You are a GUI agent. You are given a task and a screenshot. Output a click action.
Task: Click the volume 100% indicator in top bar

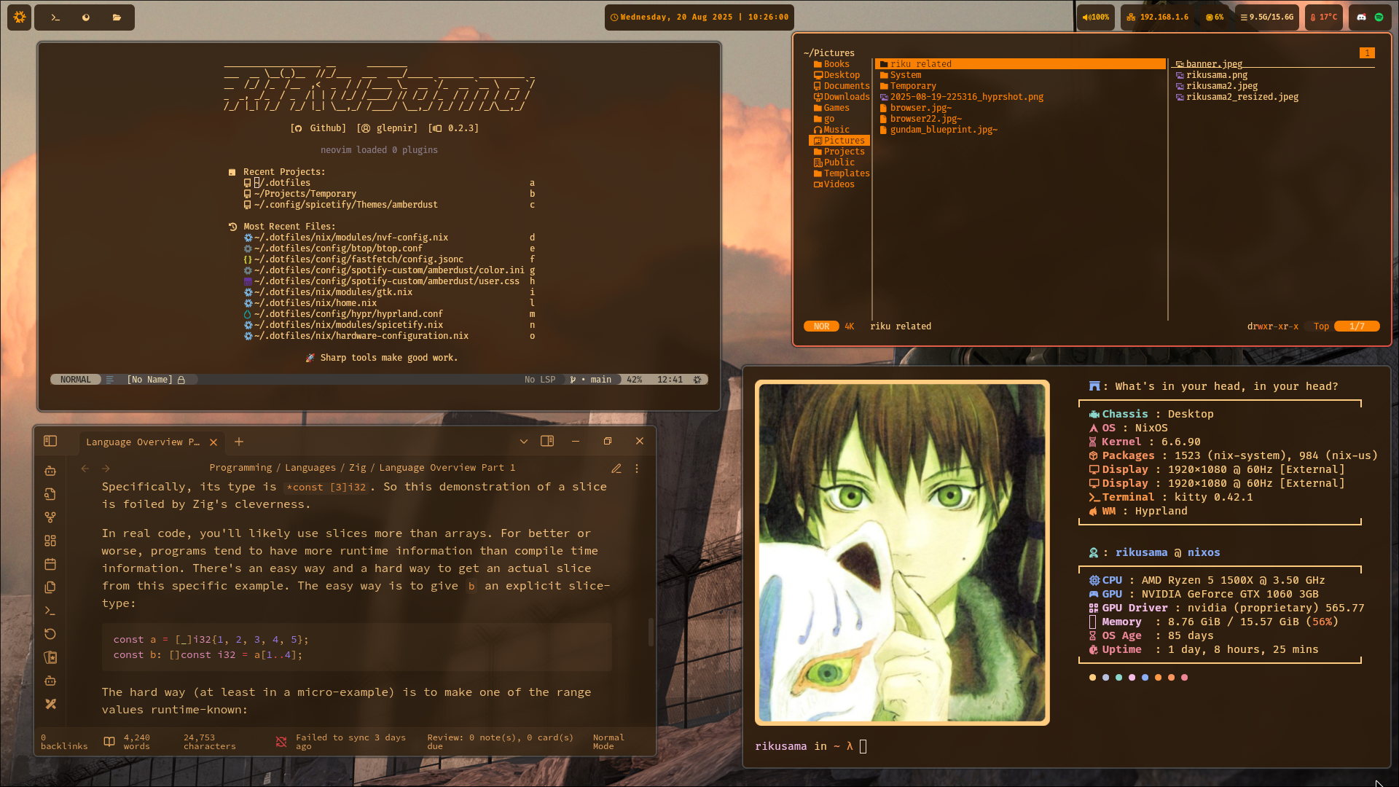pos(1095,17)
